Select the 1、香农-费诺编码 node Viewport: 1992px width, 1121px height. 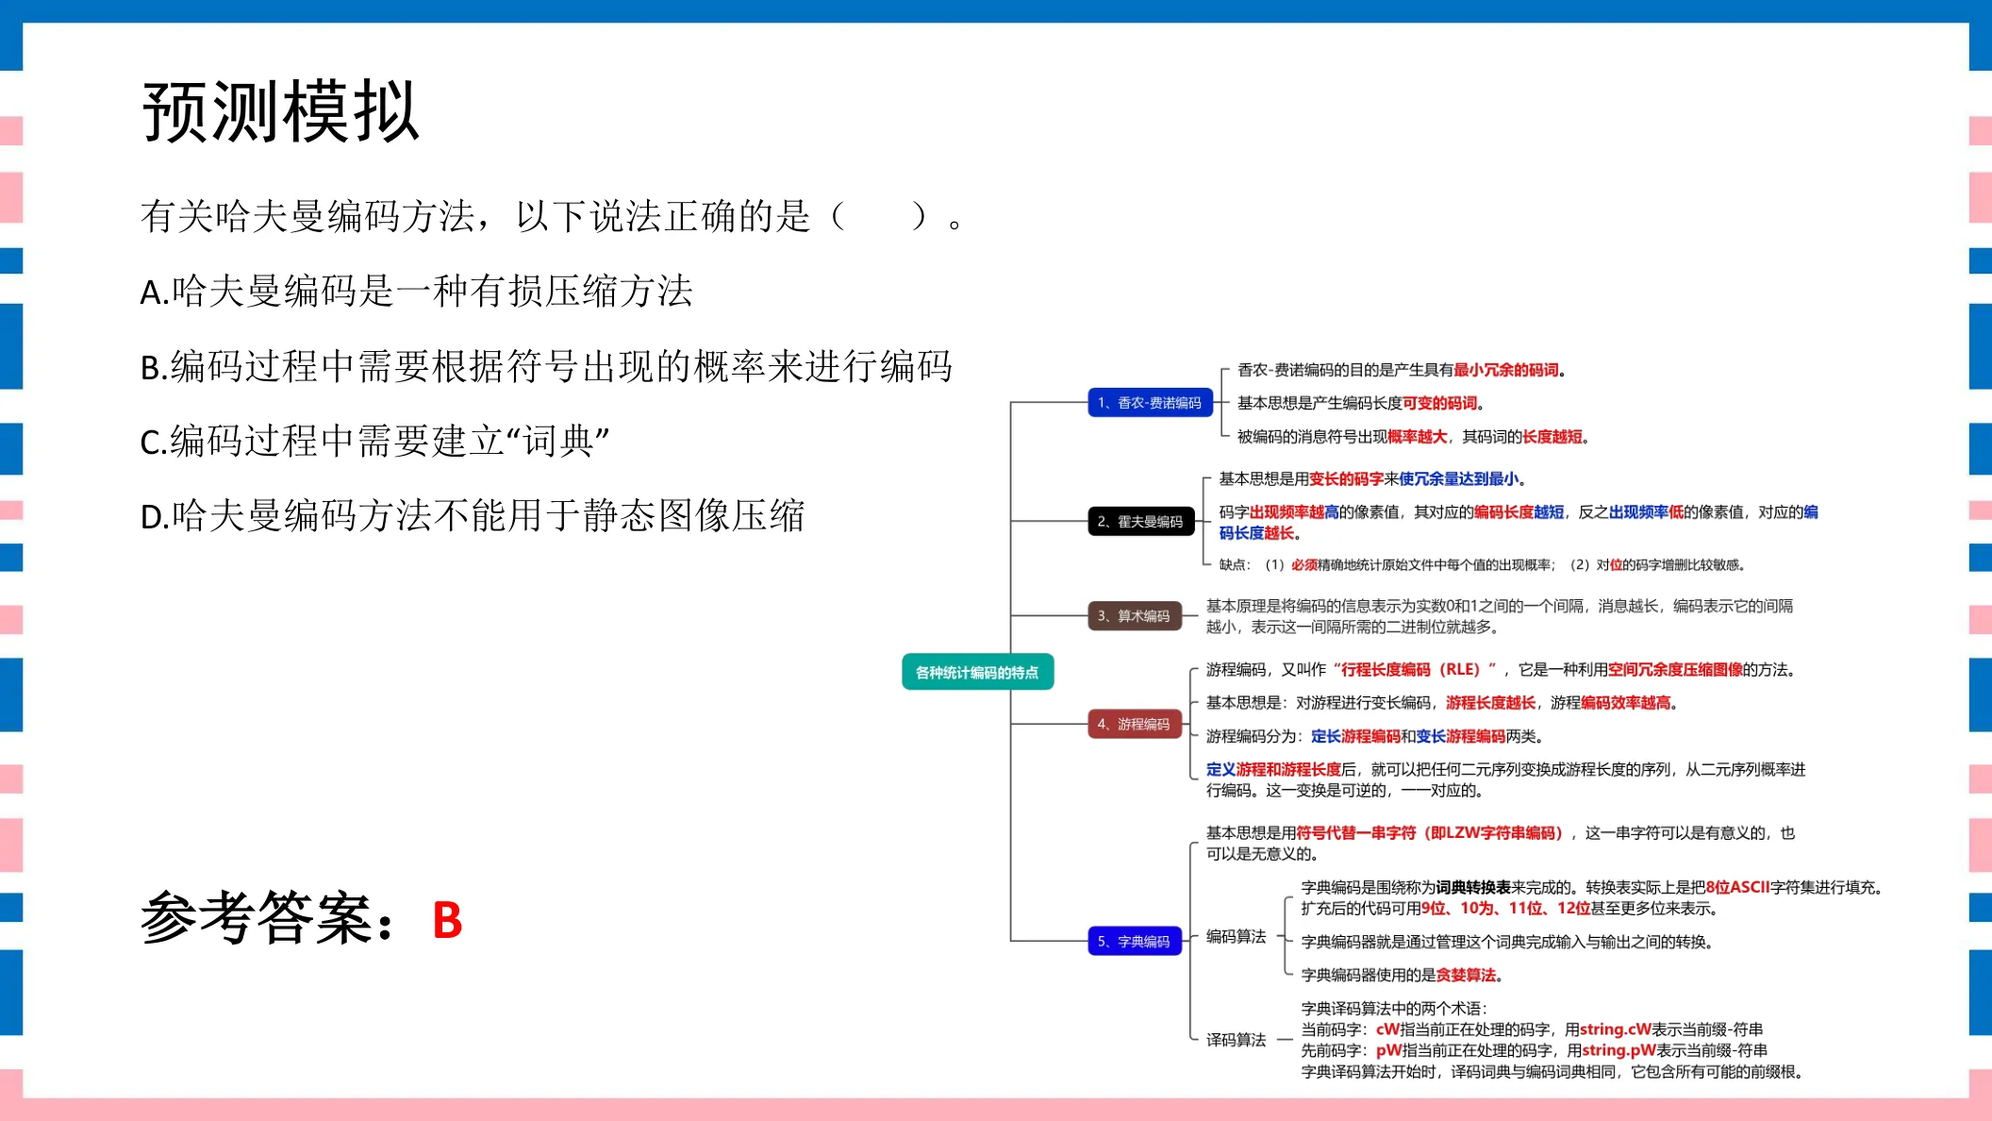click(1150, 403)
